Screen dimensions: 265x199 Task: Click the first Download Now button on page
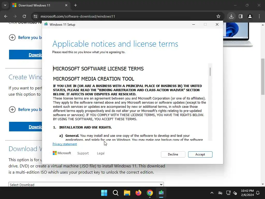(x=25, y=54)
